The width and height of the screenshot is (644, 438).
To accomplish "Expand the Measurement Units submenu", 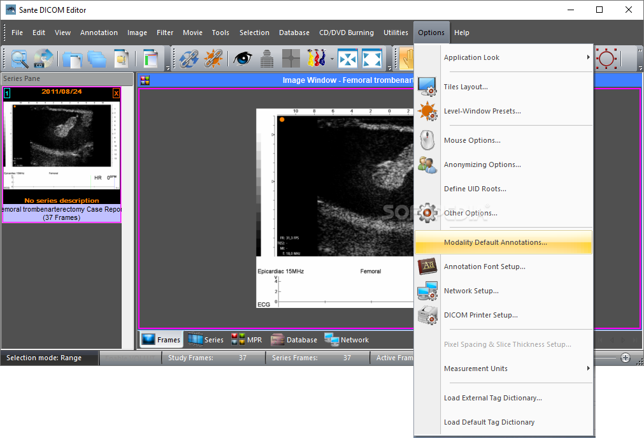I will point(588,368).
